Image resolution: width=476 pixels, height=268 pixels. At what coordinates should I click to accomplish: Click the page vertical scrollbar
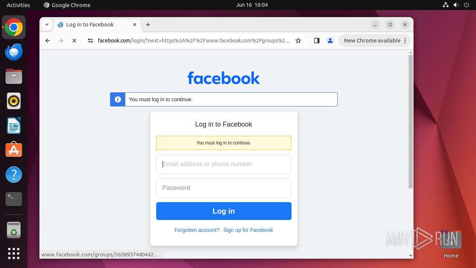point(411,122)
